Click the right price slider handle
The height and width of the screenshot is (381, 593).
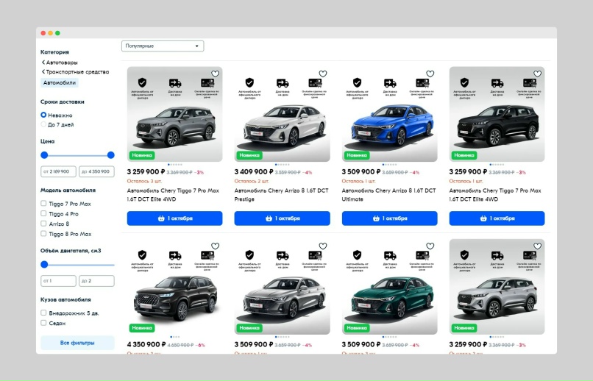coord(111,155)
